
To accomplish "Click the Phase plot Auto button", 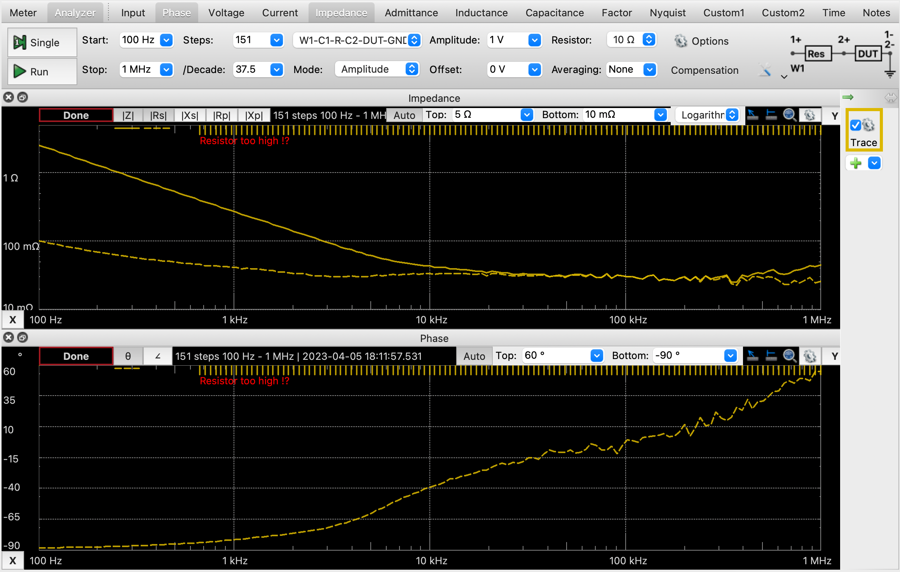I will click(x=474, y=356).
